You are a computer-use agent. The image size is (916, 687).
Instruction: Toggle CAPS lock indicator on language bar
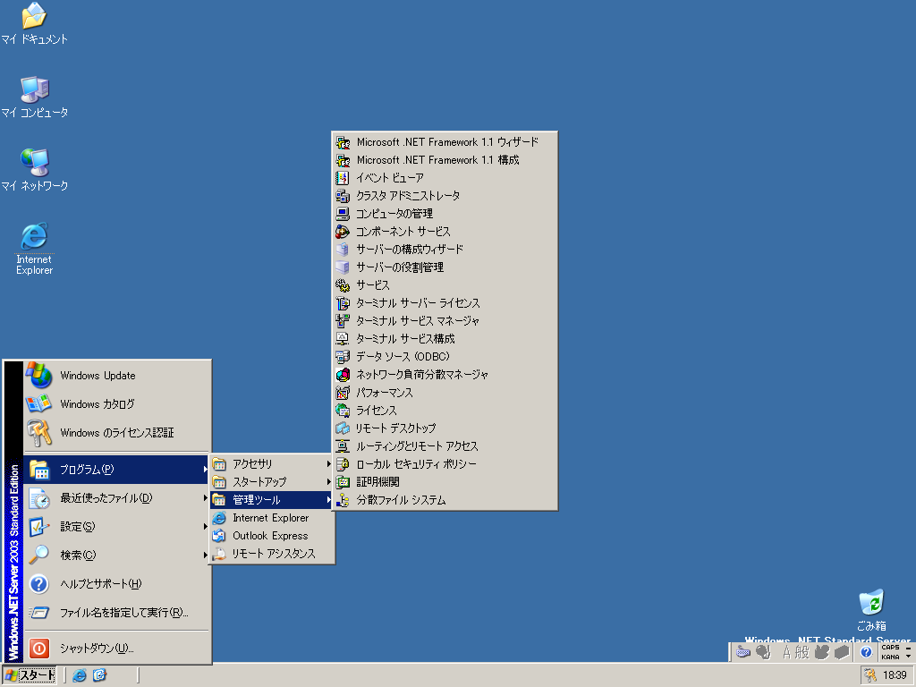pos(890,648)
